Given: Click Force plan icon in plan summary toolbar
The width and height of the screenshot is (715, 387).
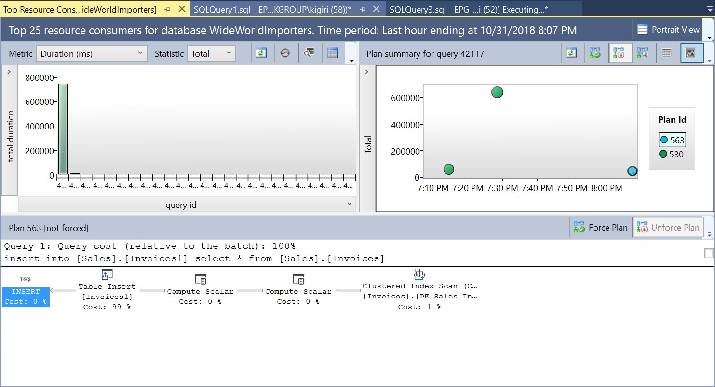Looking at the screenshot, I should tap(595, 53).
